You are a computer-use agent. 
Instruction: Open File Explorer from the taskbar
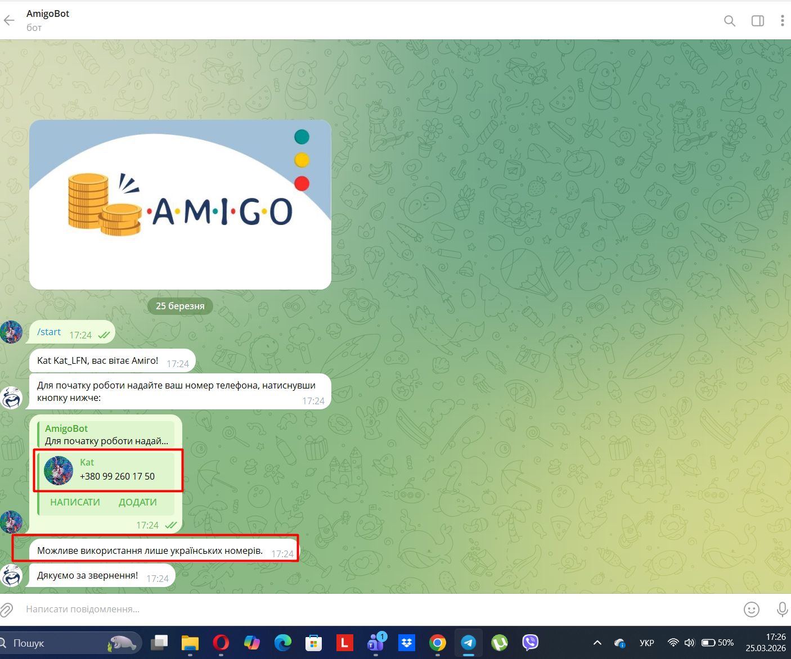point(190,643)
